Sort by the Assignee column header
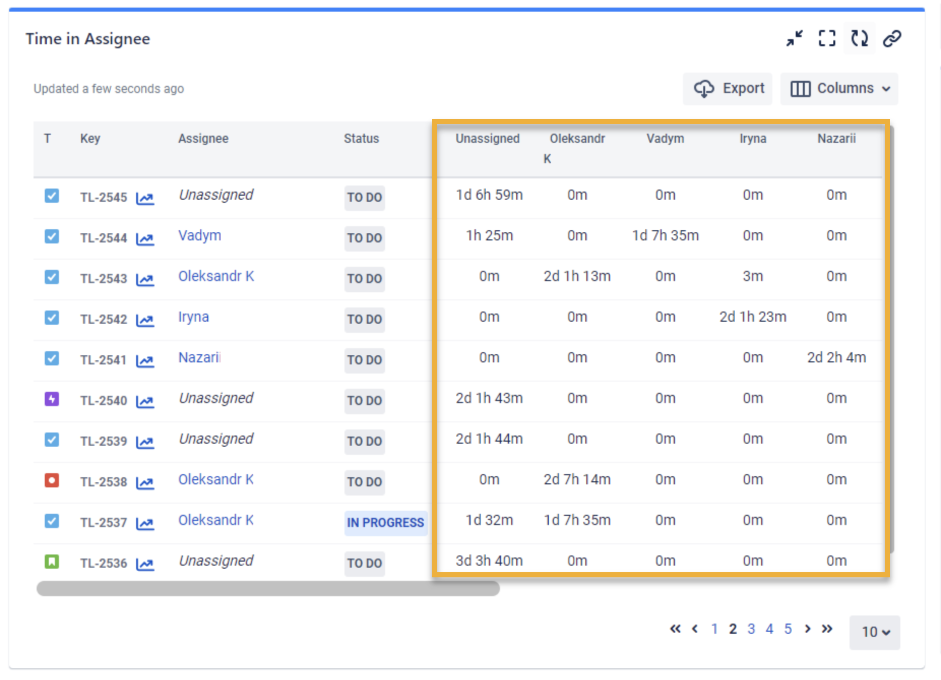Image resolution: width=941 pixels, height=680 pixels. (203, 138)
